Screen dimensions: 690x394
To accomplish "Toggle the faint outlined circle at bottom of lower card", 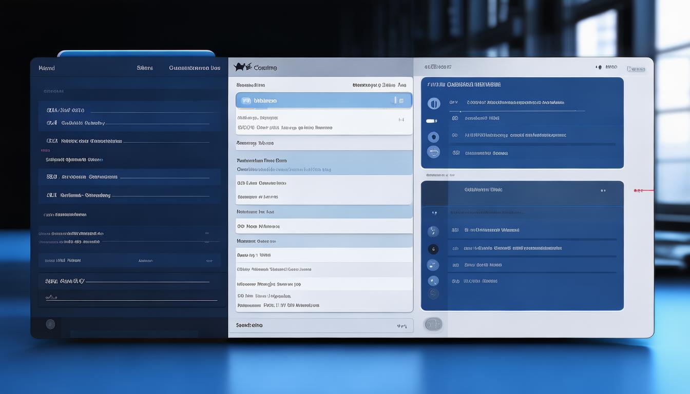I will coord(434,293).
